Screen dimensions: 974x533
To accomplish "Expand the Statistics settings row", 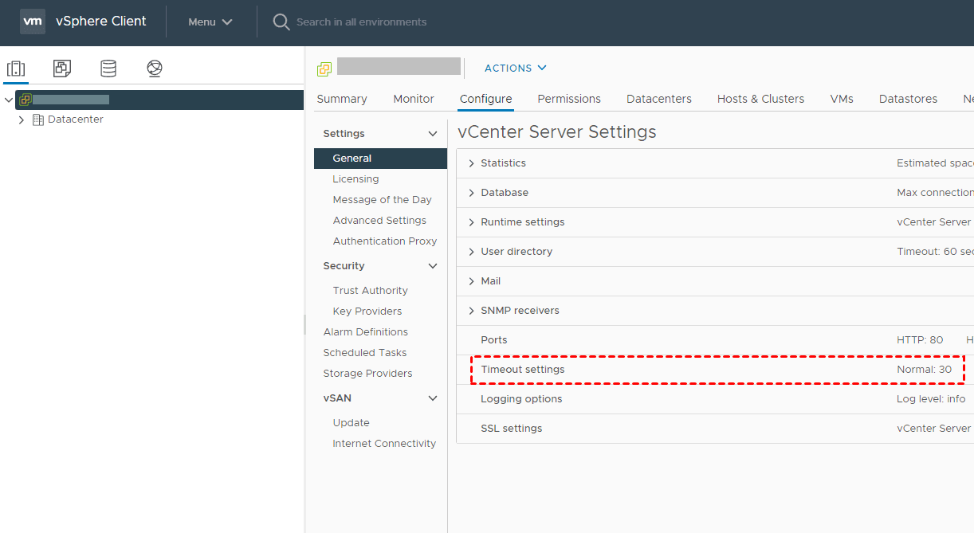I will click(472, 163).
